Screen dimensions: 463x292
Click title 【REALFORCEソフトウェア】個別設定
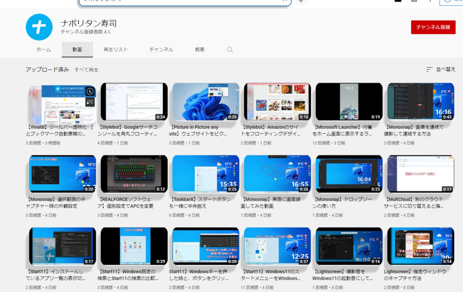coord(126,203)
